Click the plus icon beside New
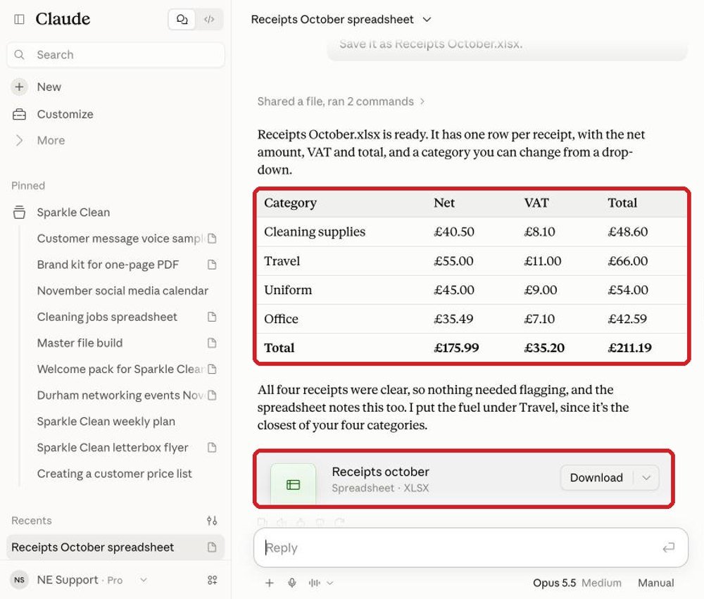This screenshot has width=704, height=599. click(19, 87)
